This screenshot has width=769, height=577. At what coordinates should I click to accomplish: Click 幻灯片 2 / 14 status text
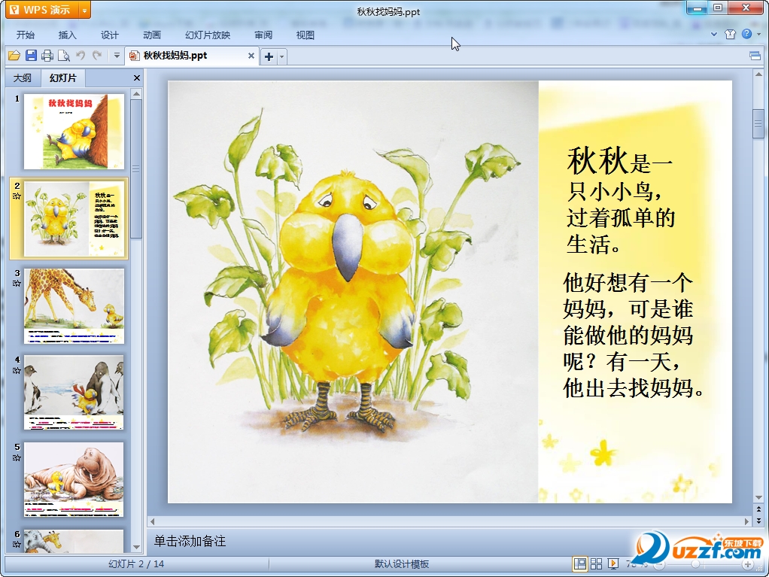tap(136, 564)
